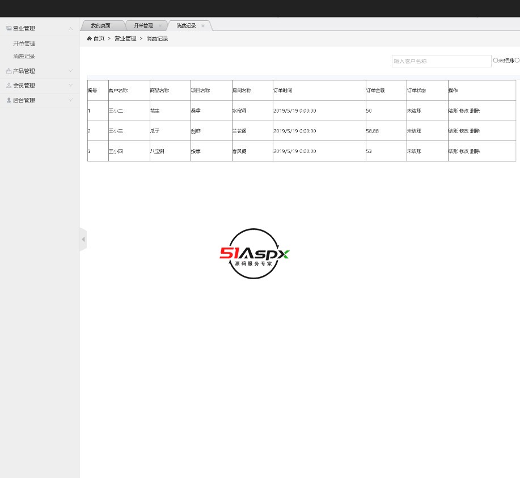This screenshot has width=520, height=478.
Task: Expand the 会员管理 menu chevron
Action: [x=71, y=86]
